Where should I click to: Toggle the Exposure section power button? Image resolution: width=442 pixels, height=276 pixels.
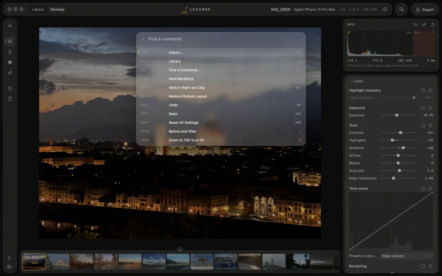click(x=423, y=108)
